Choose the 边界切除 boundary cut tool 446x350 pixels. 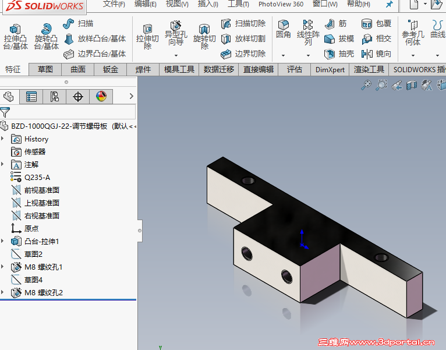pyautogui.click(x=243, y=54)
